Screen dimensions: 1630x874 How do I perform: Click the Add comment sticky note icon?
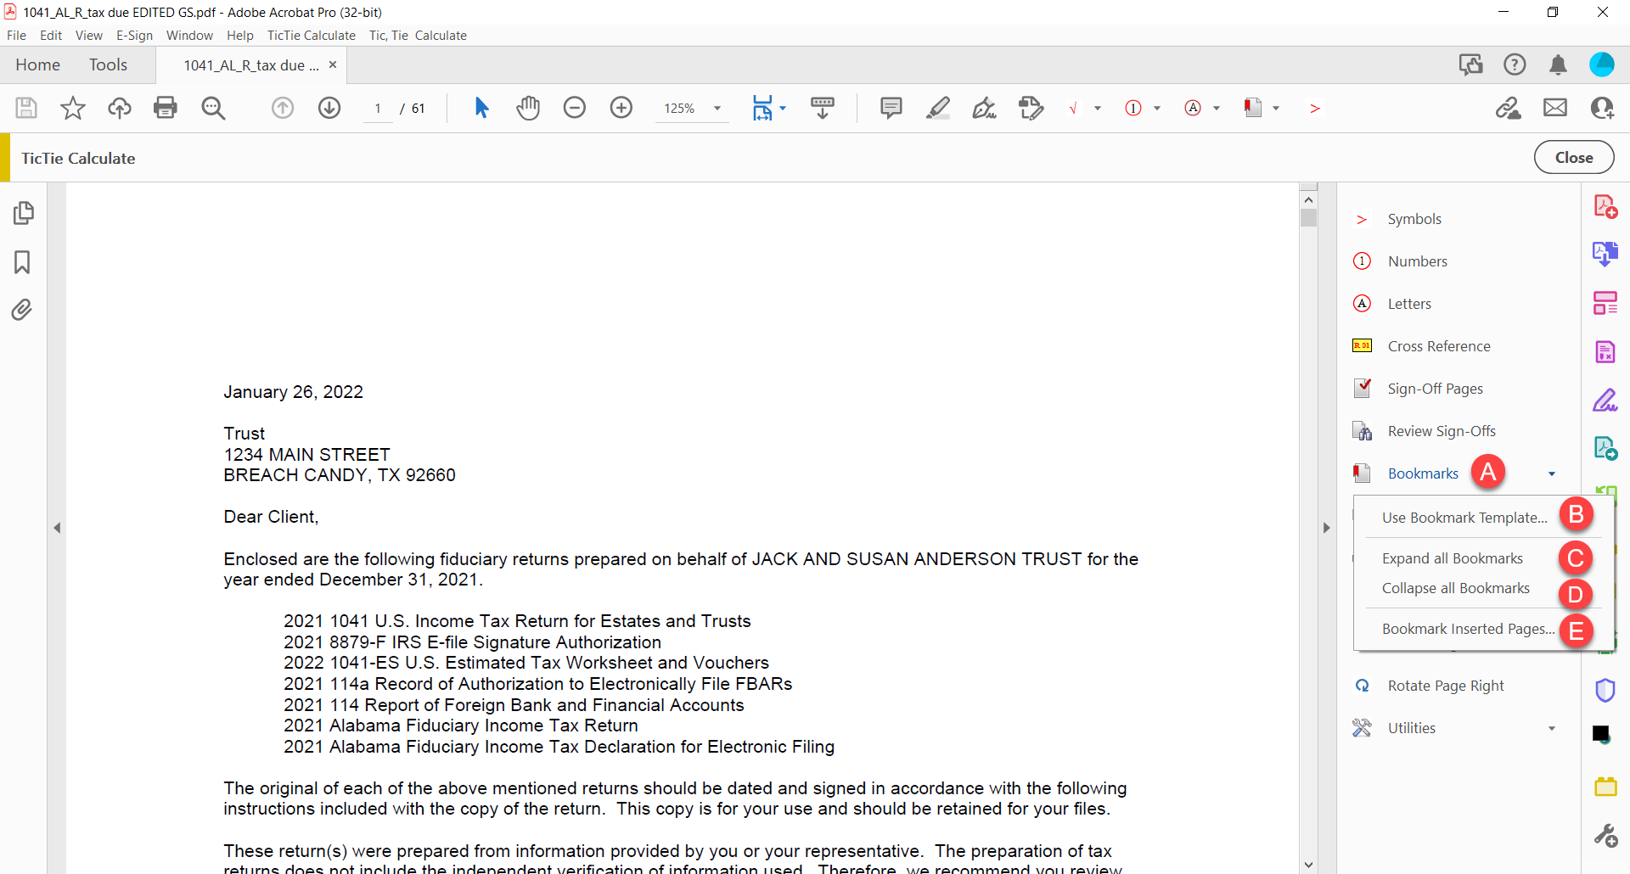coord(891,108)
